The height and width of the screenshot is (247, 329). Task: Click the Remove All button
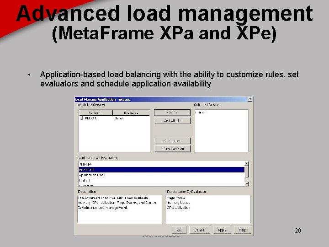click(x=172, y=149)
